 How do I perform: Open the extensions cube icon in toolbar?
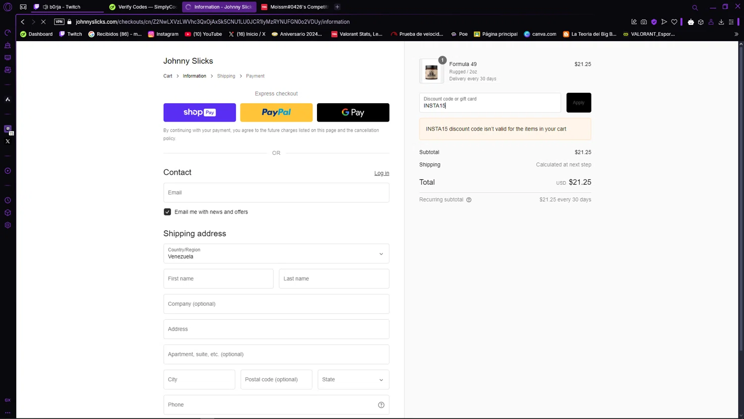point(701,22)
